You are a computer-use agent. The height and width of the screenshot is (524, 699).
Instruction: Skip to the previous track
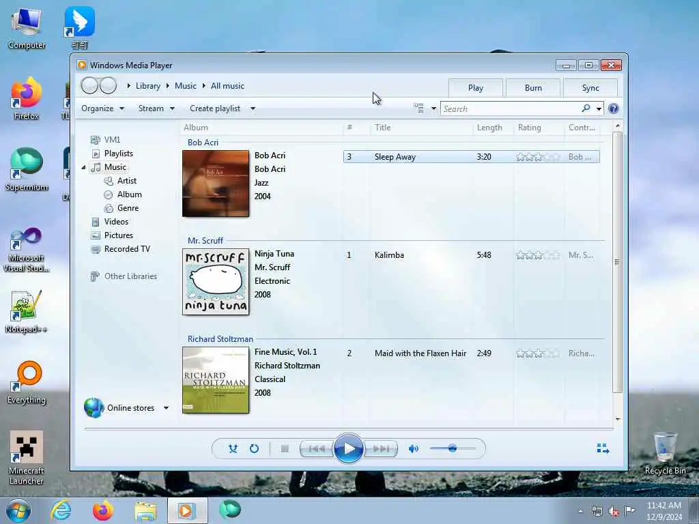coord(317,449)
